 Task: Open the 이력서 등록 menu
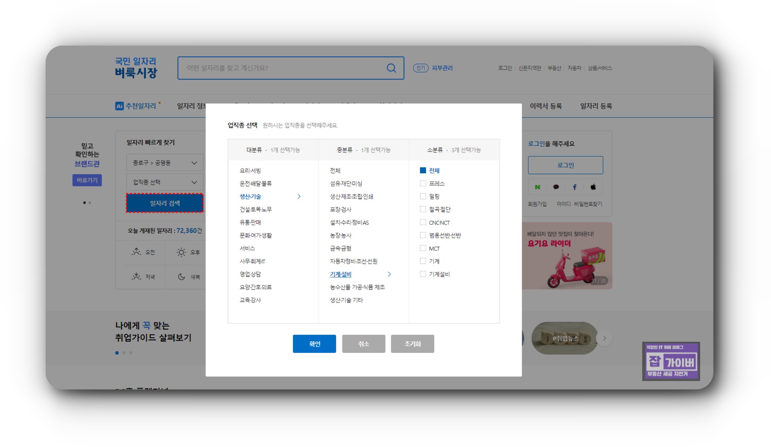pyautogui.click(x=545, y=106)
